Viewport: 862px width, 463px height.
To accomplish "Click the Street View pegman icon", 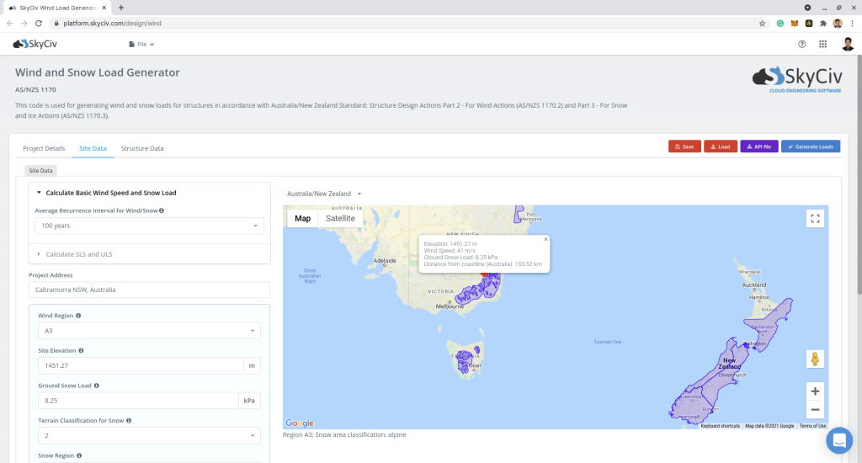I will (814, 359).
